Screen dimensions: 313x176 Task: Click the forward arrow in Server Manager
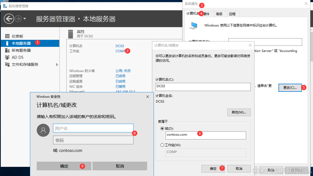[18, 19]
